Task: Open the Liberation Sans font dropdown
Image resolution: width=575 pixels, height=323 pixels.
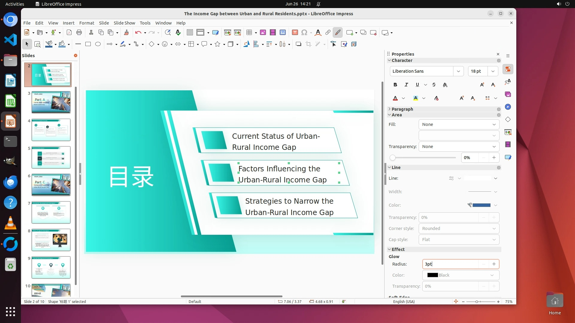Action: pyautogui.click(x=458, y=71)
